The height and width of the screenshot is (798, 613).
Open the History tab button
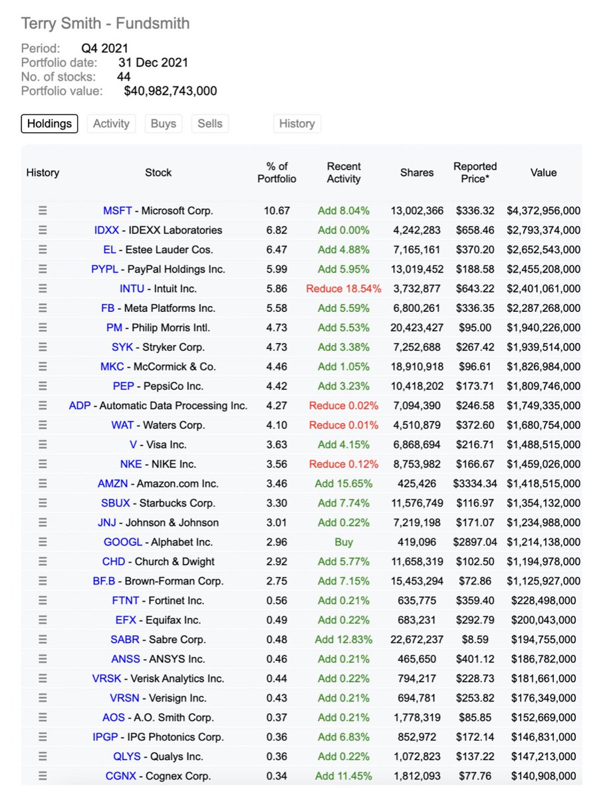click(x=297, y=124)
